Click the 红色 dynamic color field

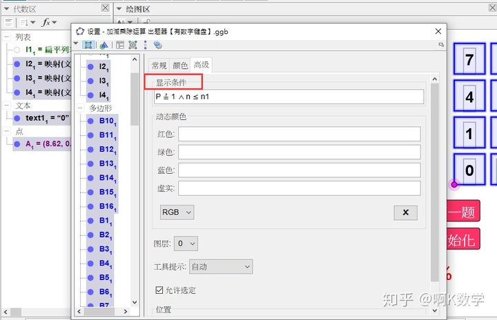[299, 134]
